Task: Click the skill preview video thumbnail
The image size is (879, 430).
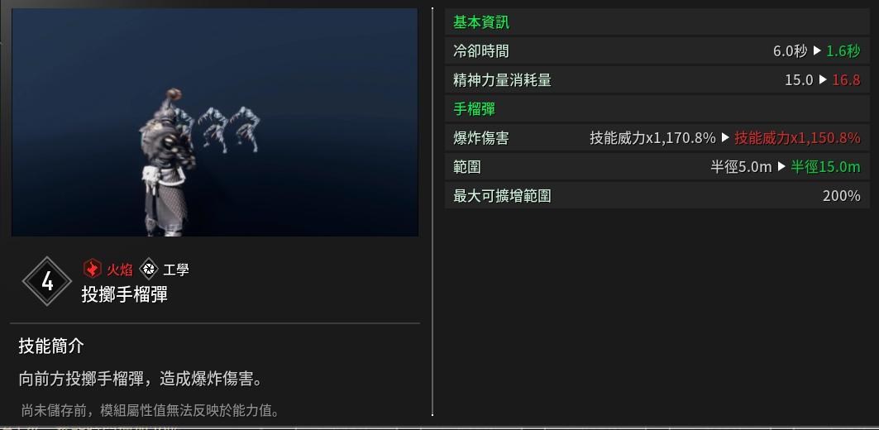Action: click(215, 122)
